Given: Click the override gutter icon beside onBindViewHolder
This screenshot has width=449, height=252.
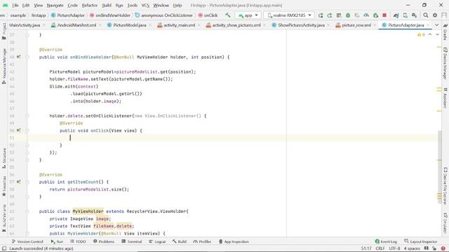Looking at the screenshot, I should (x=19, y=57).
